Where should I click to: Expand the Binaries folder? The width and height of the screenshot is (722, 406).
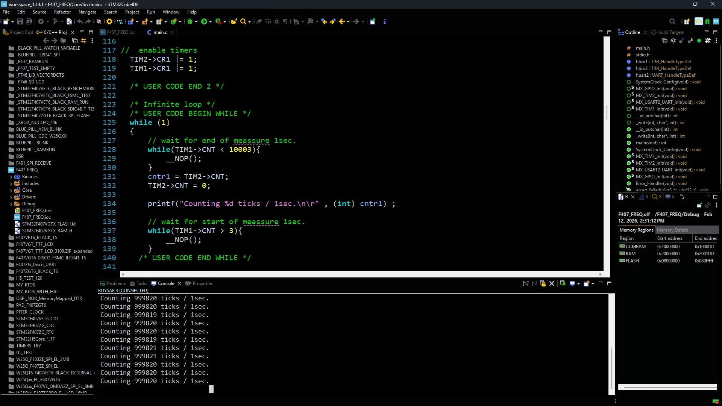11,177
